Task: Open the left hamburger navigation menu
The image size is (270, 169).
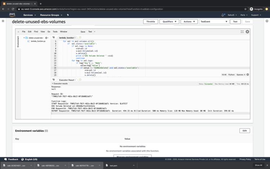Action: 3,21
